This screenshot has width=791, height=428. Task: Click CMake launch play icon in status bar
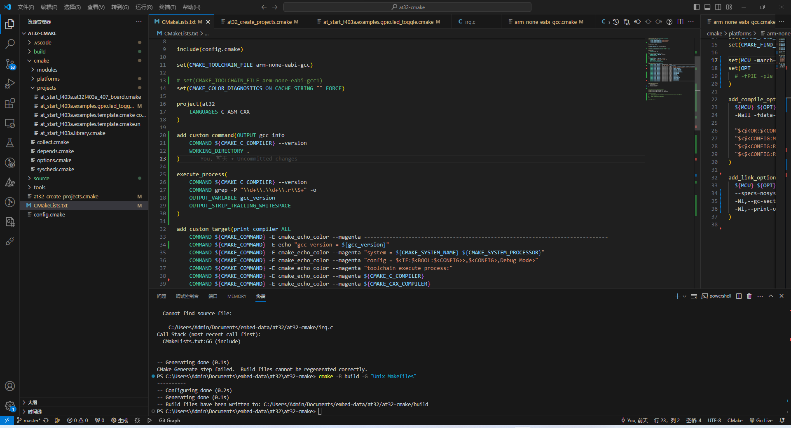click(150, 421)
